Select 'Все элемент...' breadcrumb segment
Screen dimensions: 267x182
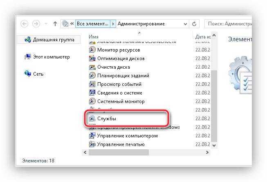point(93,24)
